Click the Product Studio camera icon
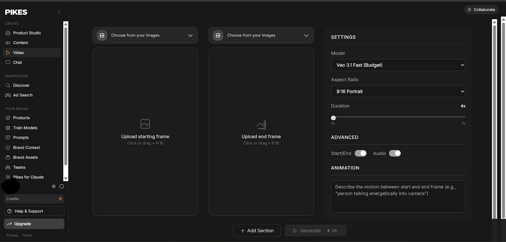 pyautogui.click(x=8, y=33)
